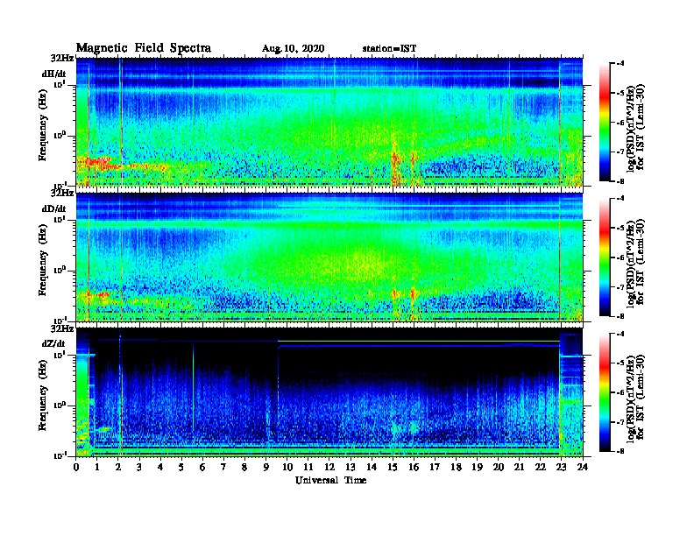
Task: Click the "station=IST" label
Action: coord(389,49)
